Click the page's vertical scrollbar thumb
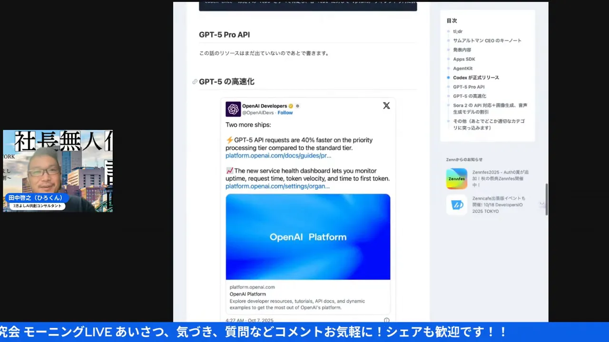 (x=547, y=199)
